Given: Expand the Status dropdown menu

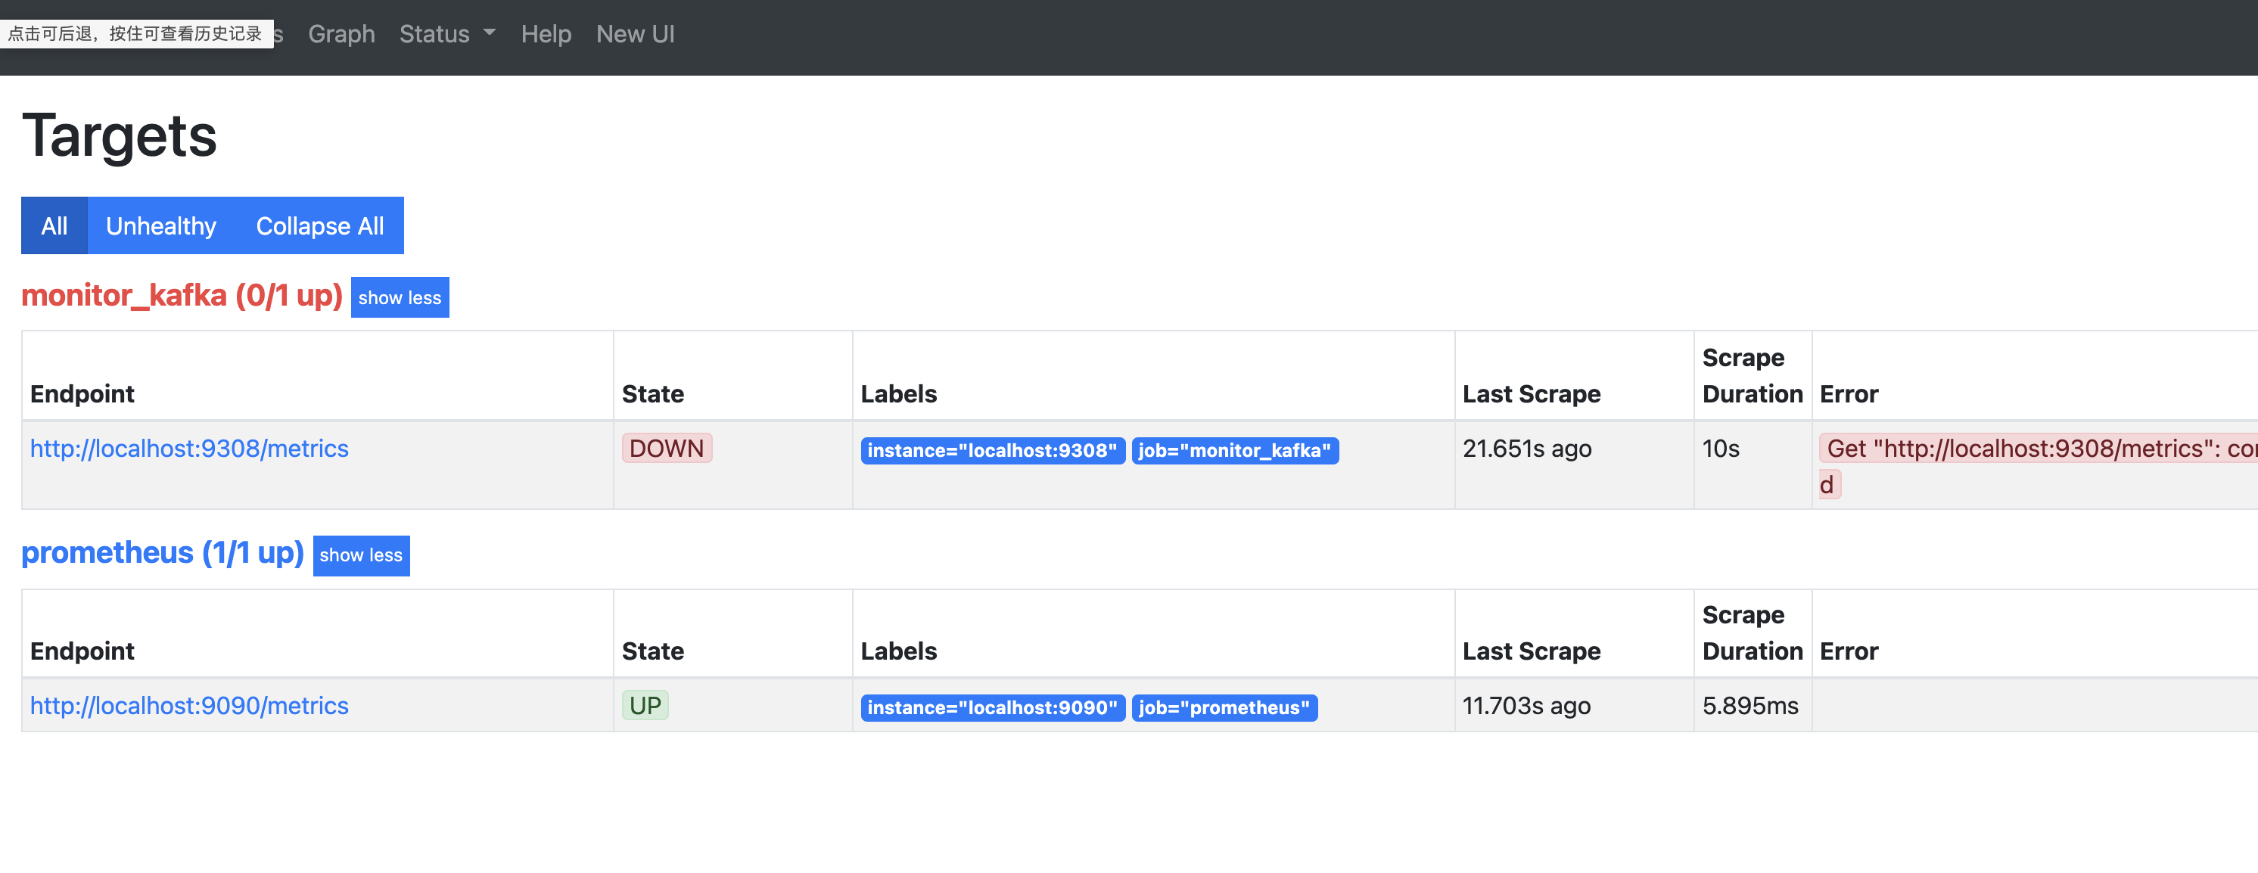Looking at the screenshot, I should coord(446,34).
